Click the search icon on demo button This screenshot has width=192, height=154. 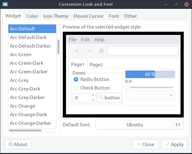[101, 98]
